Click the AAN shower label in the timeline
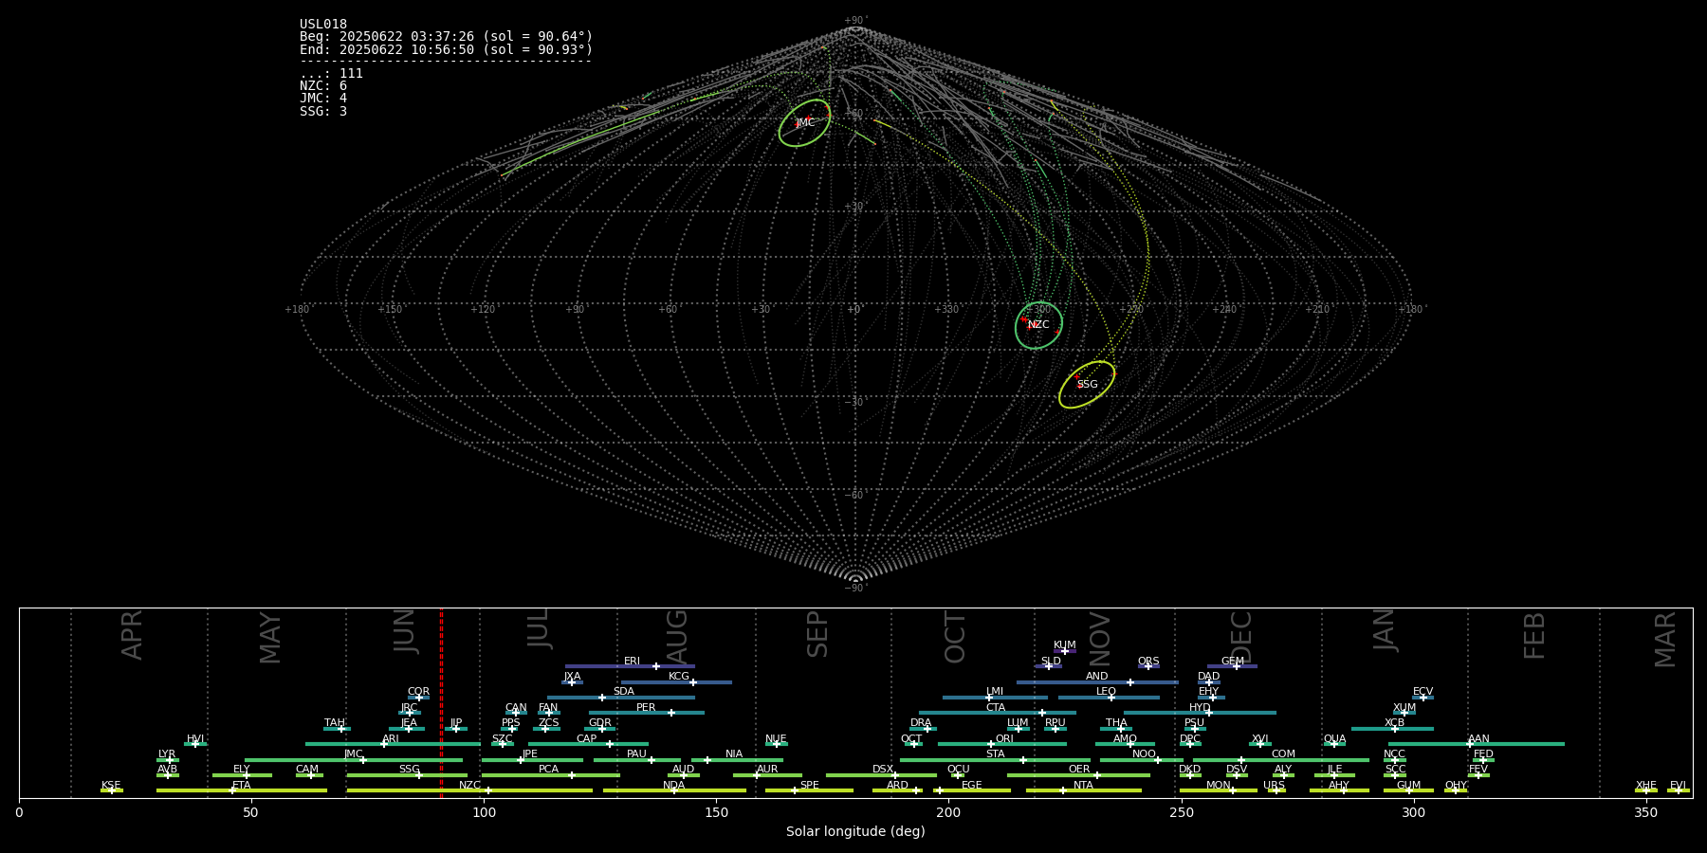The width and height of the screenshot is (1707, 853). [1478, 739]
